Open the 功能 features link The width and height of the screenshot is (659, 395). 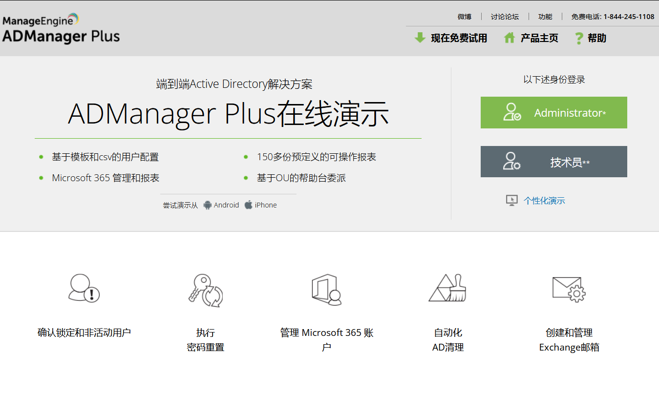click(x=545, y=17)
